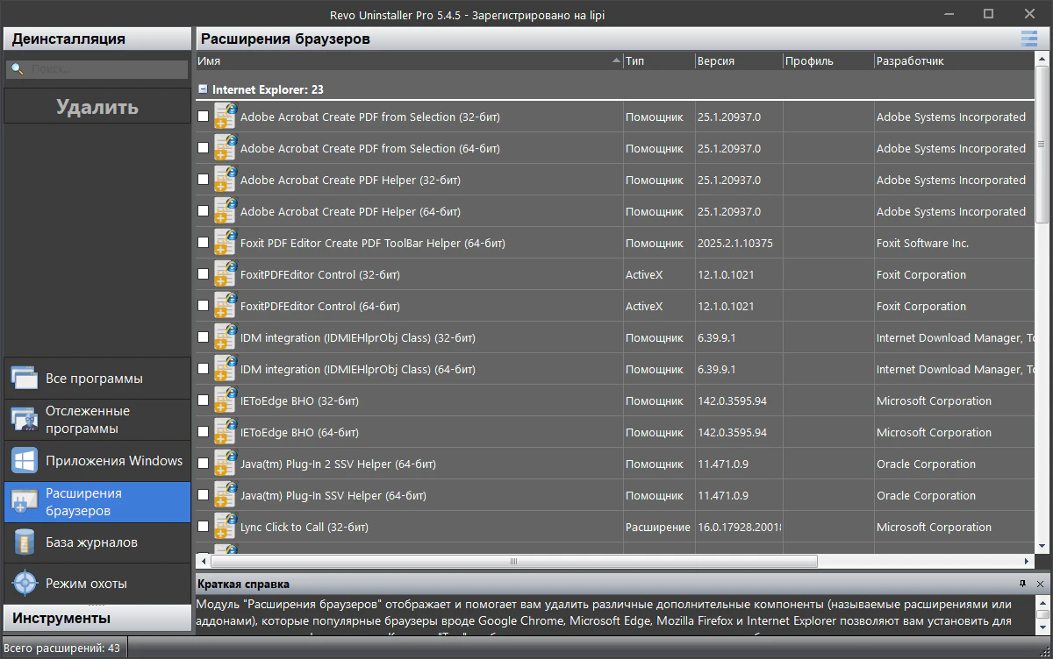Open the Traced Programs icon in sidebar
This screenshot has height=659, width=1053.
pos(24,420)
